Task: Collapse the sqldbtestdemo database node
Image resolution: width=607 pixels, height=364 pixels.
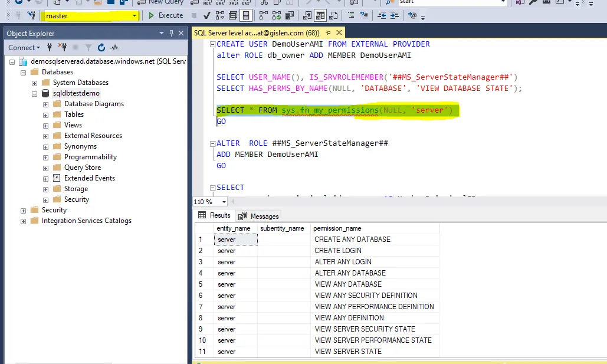Action: pos(34,94)
